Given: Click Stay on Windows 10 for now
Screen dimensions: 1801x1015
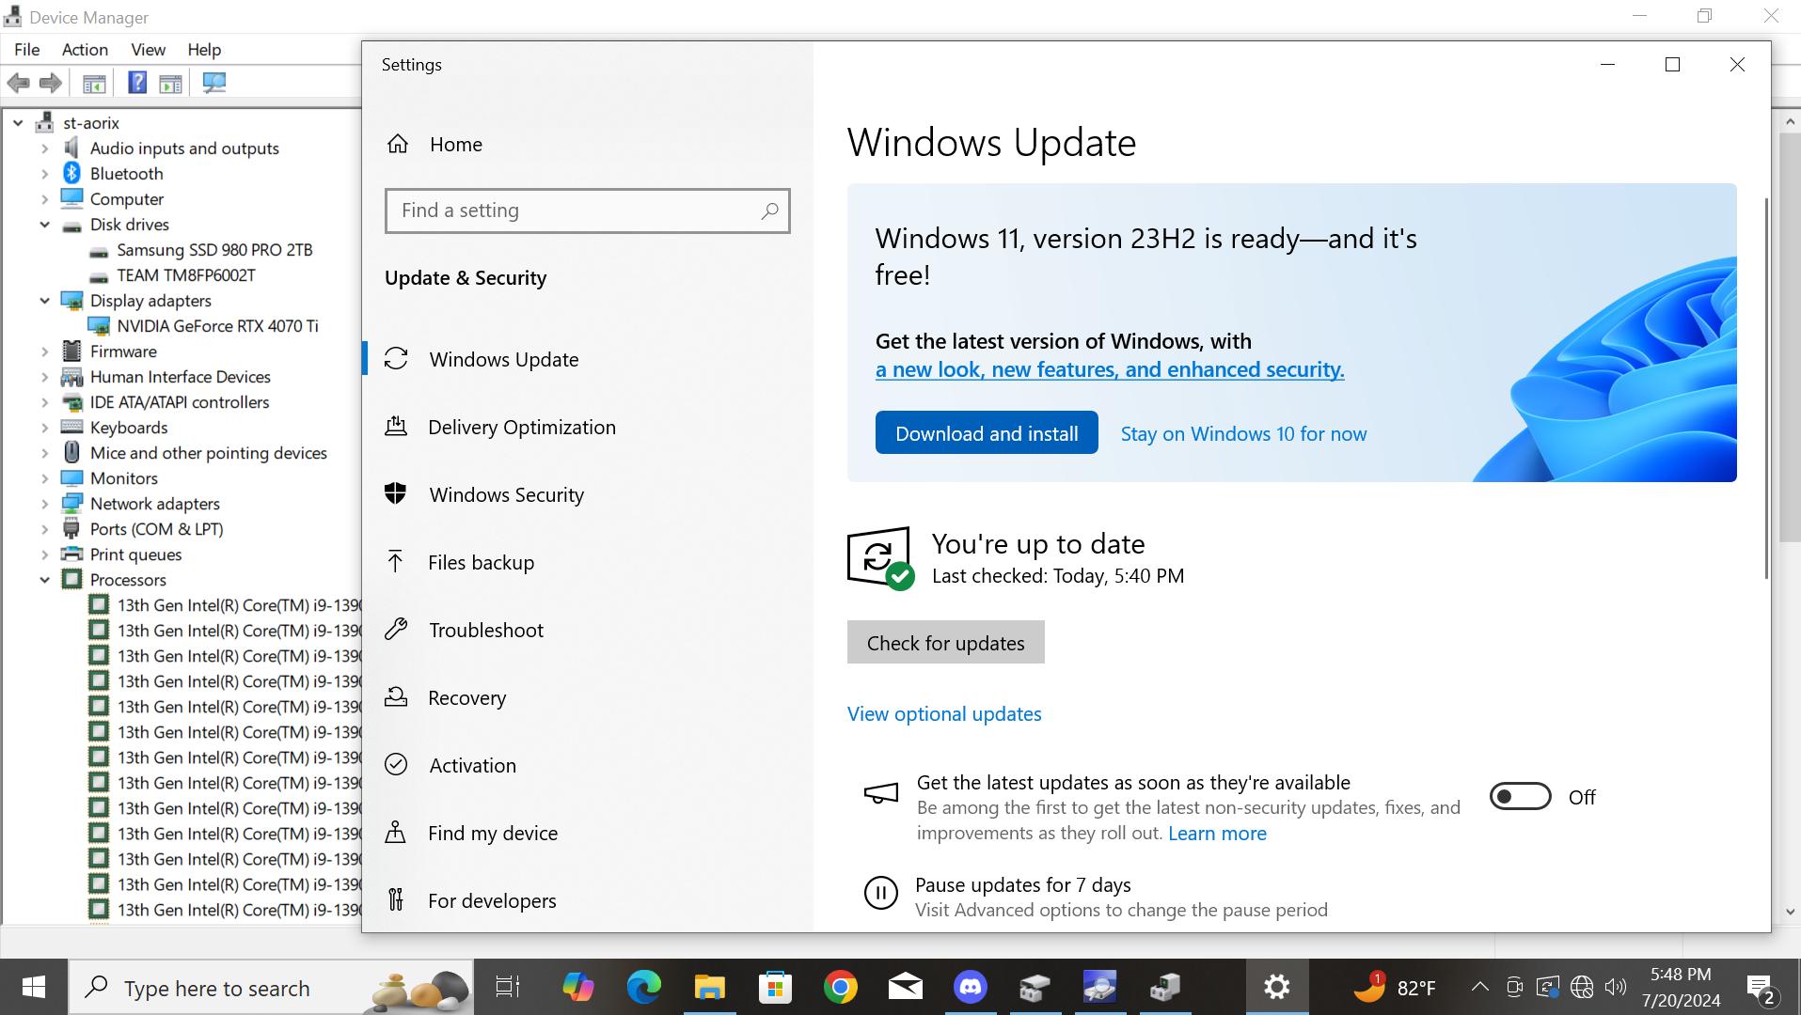Looking at the screenshot, I should 1243,434.
